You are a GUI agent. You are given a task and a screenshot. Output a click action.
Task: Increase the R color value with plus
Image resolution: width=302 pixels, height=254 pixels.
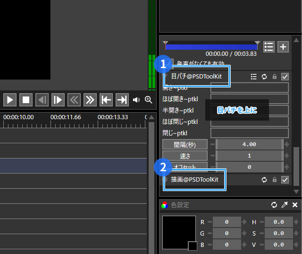tap(244, 222)
